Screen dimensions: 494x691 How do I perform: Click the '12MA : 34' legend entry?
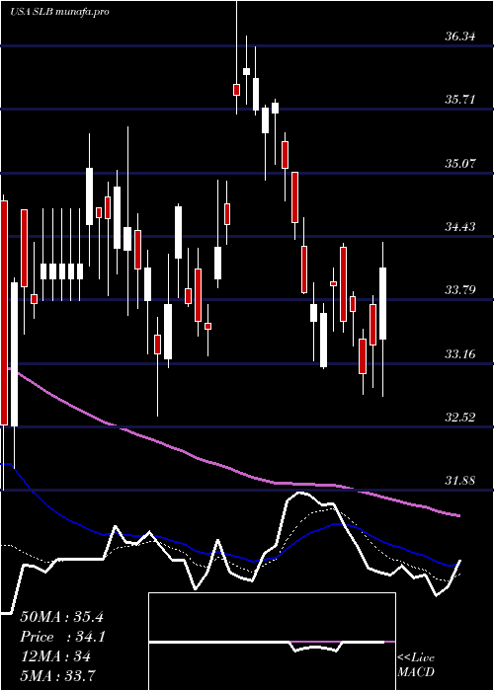(55, 656)
